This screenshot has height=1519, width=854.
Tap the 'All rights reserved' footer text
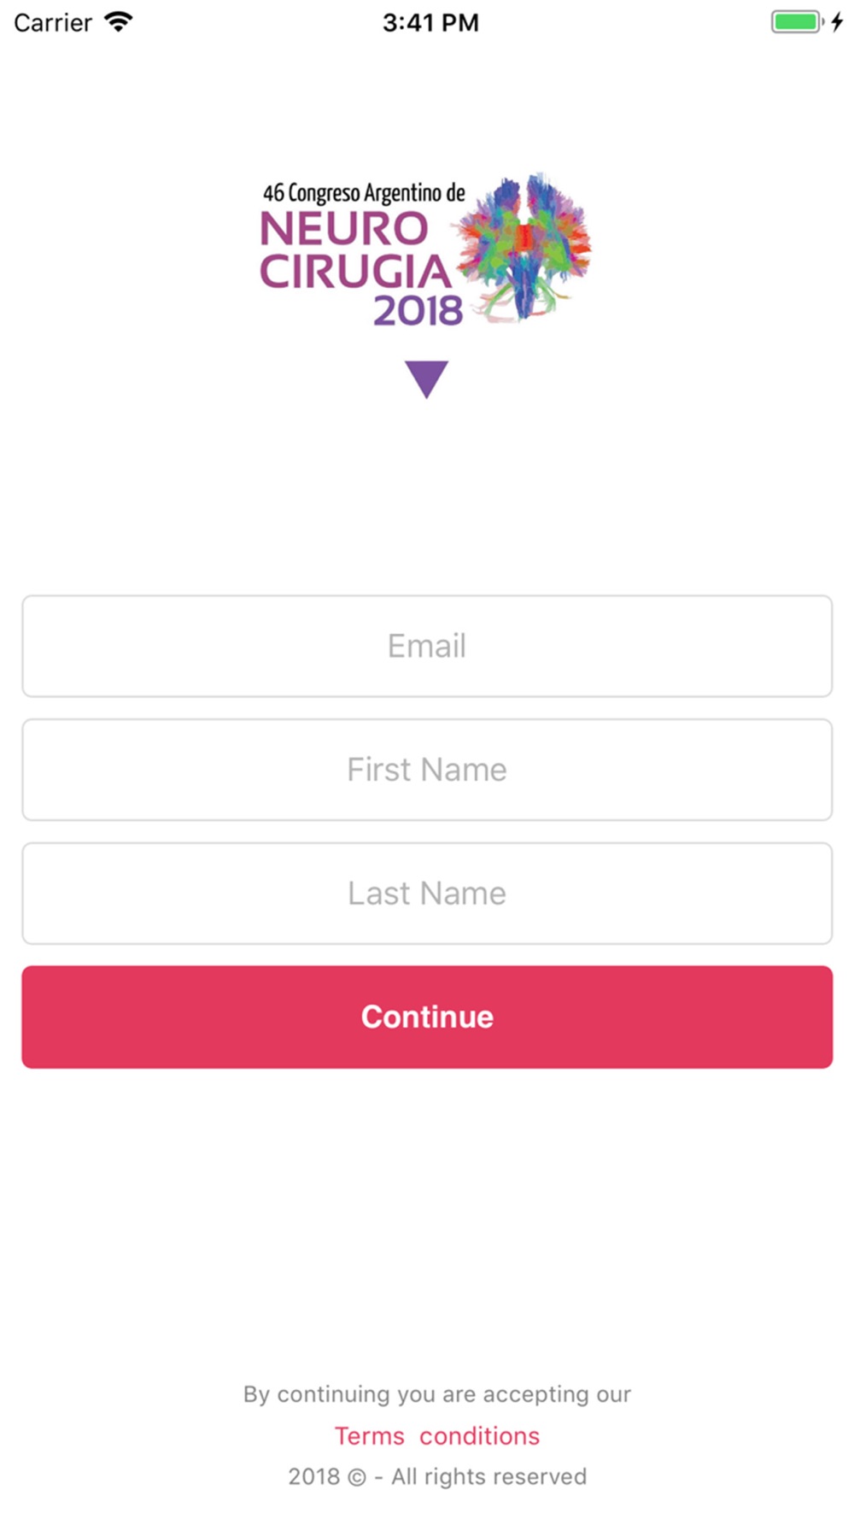click(x=488, y=1477)
